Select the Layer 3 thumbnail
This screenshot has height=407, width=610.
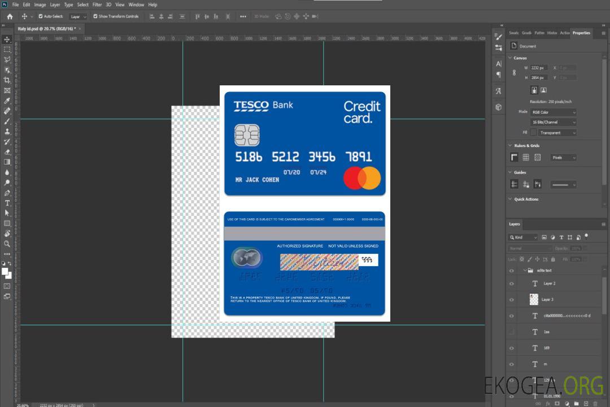coord(534,300)
